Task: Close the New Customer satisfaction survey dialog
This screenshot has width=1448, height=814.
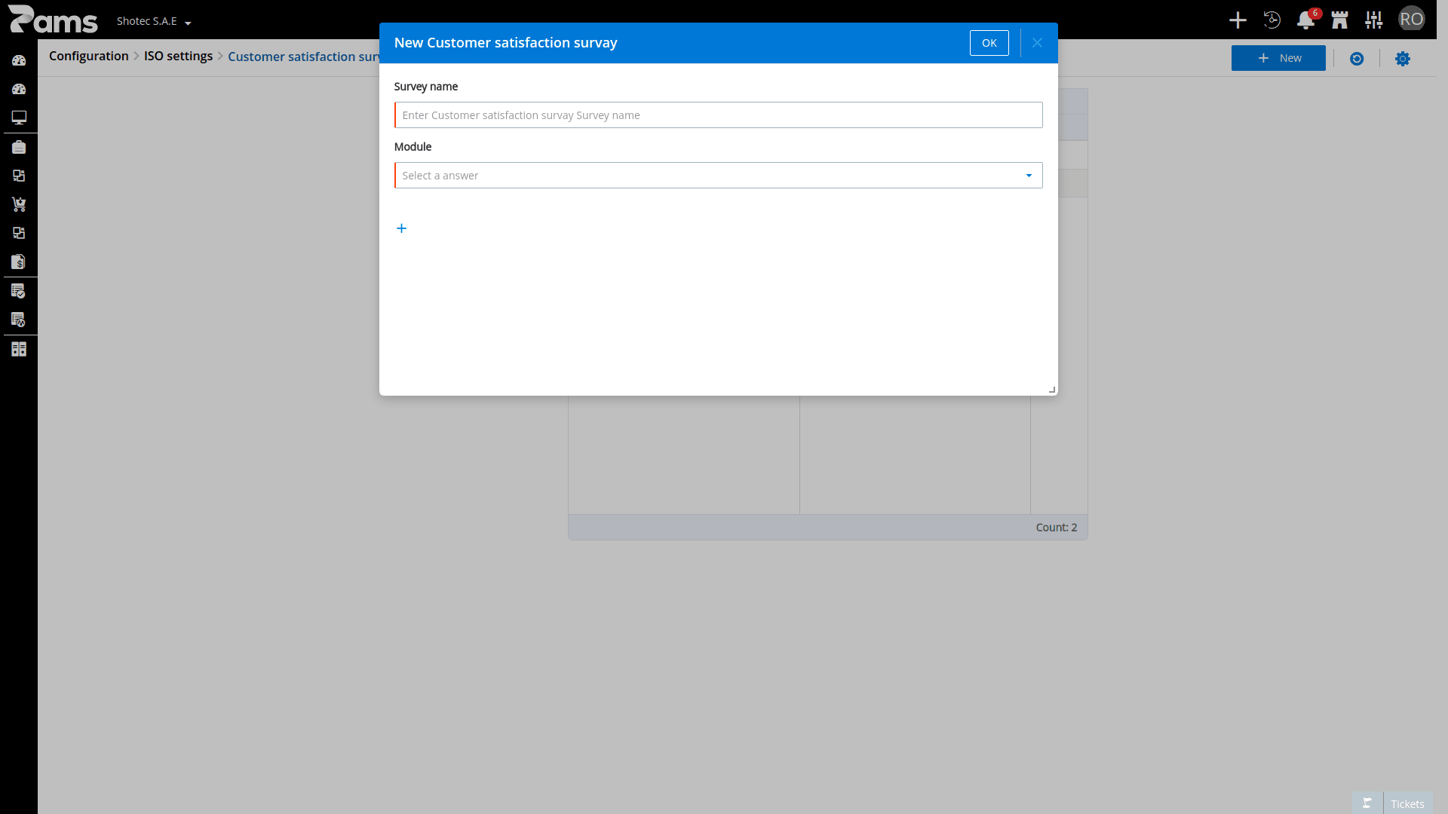Action: pos(1038,43)
